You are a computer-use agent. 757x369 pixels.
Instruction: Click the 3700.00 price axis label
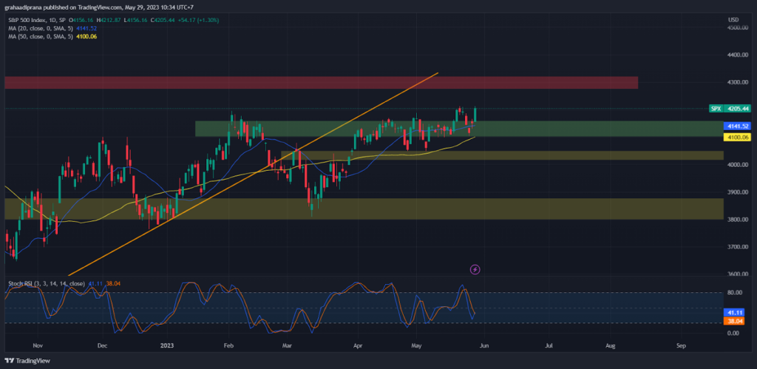pyautogui.click(x=739, y=247)
